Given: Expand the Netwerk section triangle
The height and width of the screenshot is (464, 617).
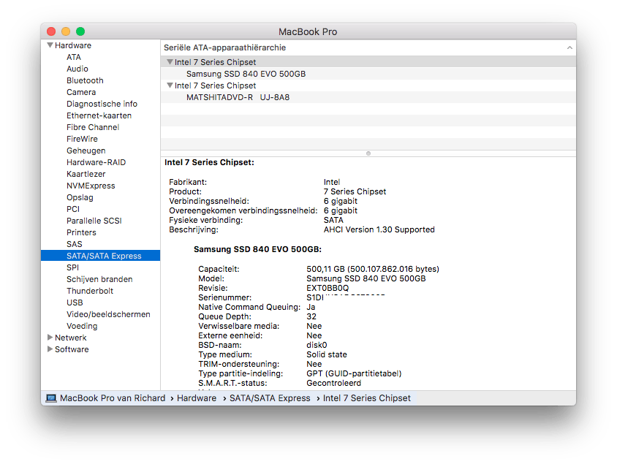Looking at the screenshot, I should coord(50,338).
